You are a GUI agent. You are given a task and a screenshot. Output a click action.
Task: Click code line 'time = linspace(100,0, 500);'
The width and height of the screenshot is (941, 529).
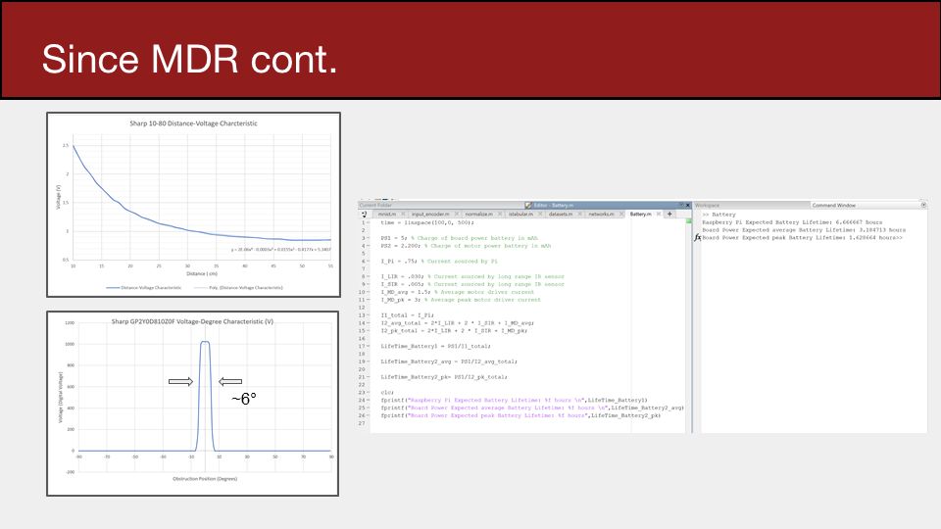pos(426,222)
